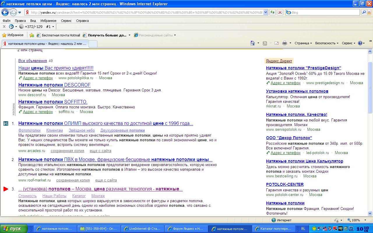Click the RSS feeds icon

tap(265, 43)
